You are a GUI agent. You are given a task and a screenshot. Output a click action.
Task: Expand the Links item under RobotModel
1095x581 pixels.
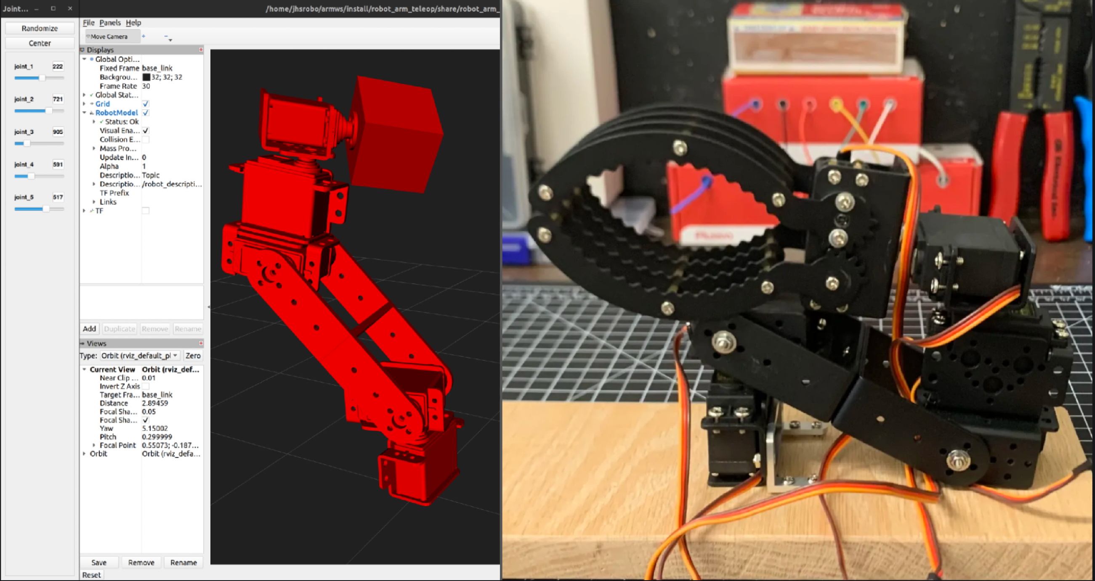[x=94, y=202]
